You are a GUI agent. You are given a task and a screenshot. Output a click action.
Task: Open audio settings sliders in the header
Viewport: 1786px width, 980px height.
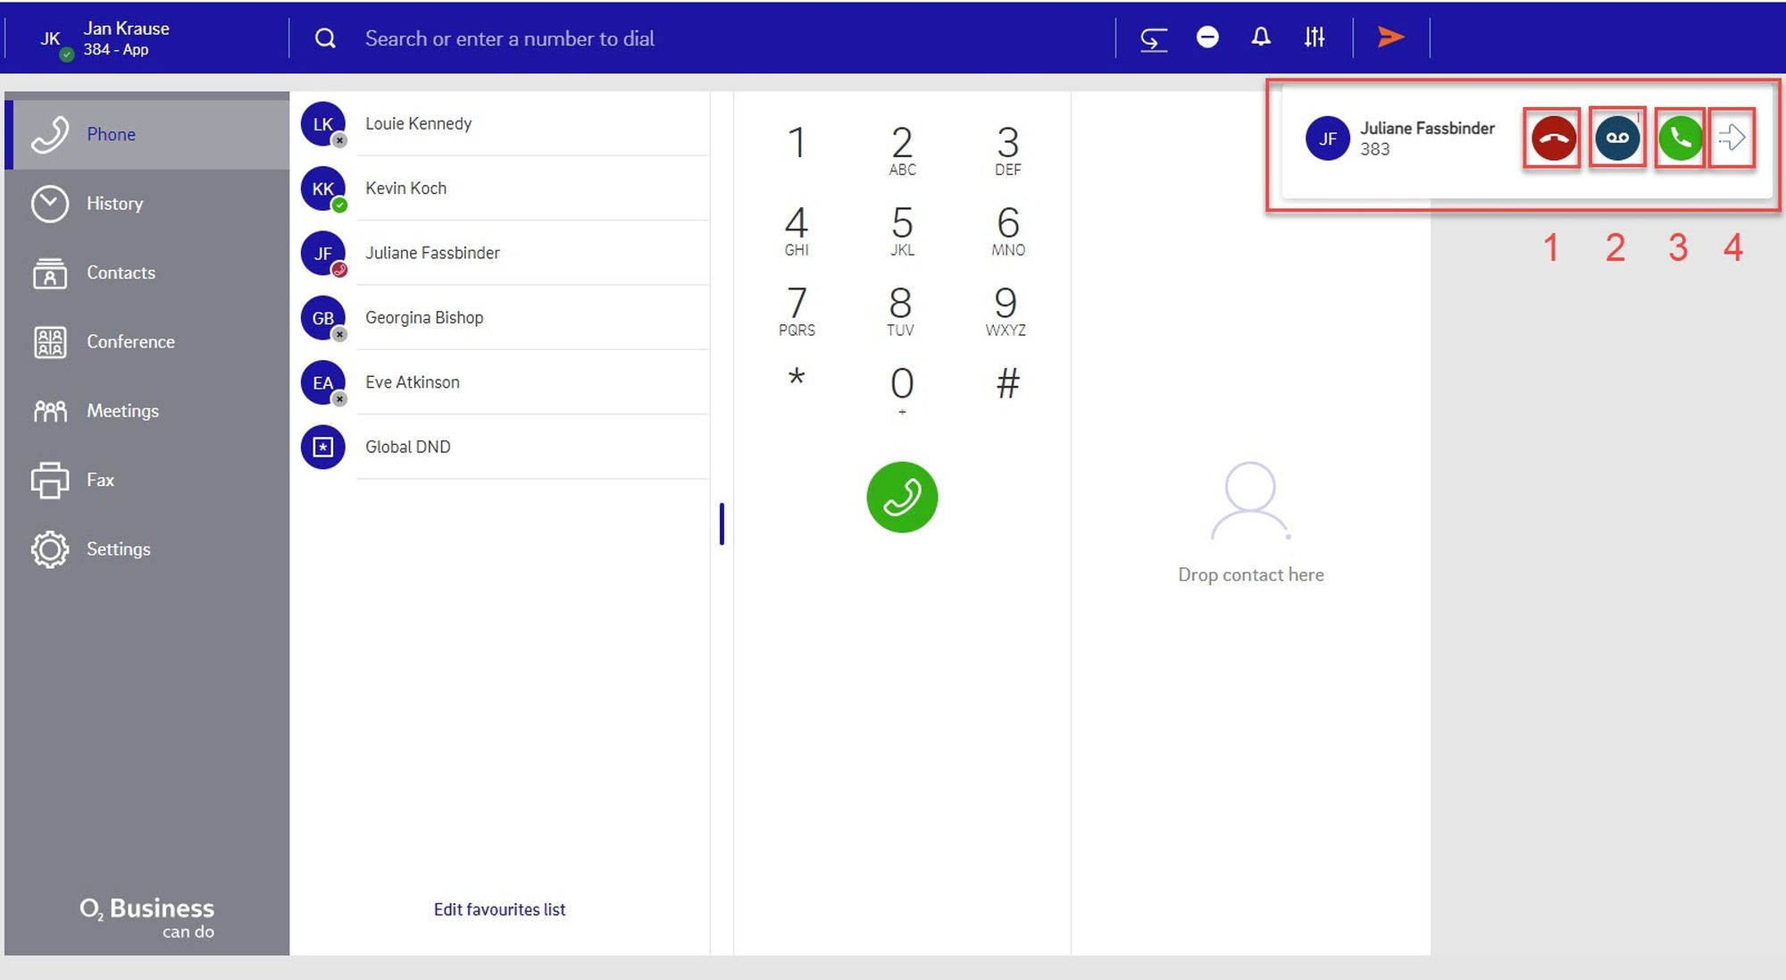click(x=1314, y=38)
